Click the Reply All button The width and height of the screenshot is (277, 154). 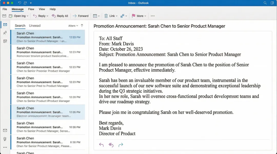pos(60,16)
